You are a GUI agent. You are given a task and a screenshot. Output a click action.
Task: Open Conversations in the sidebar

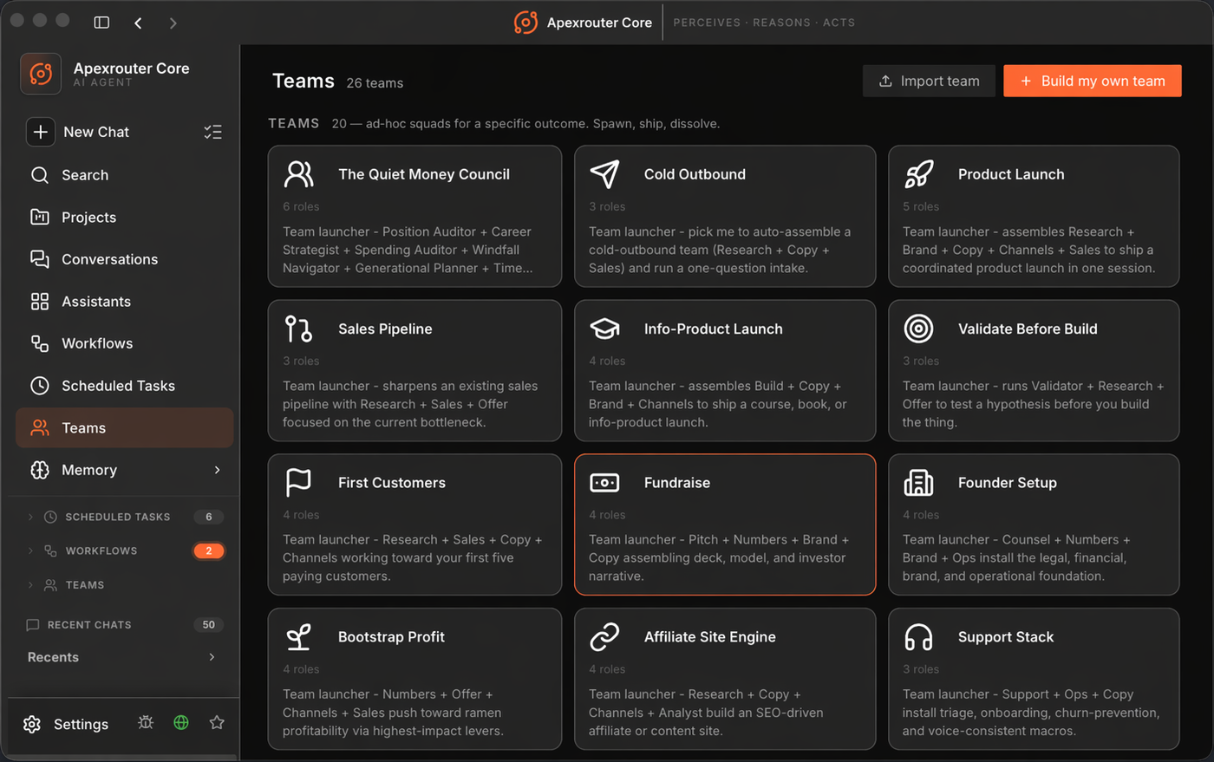point(125,259)
